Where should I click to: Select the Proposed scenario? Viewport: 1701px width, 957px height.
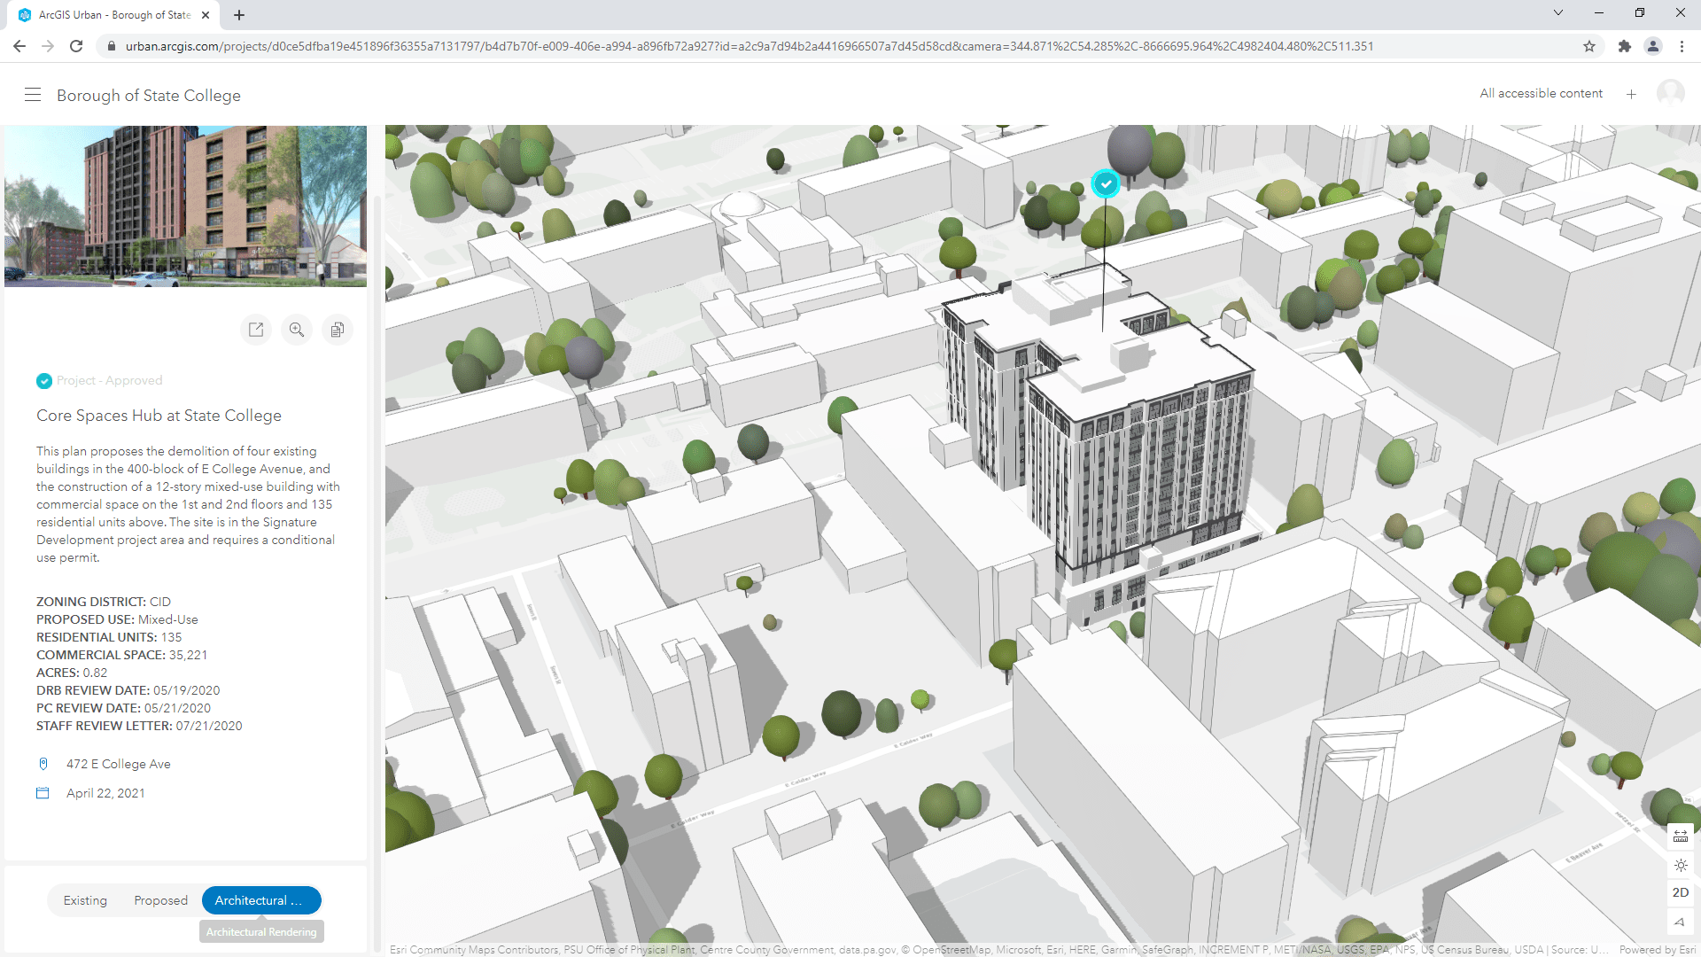coord(160,900)
